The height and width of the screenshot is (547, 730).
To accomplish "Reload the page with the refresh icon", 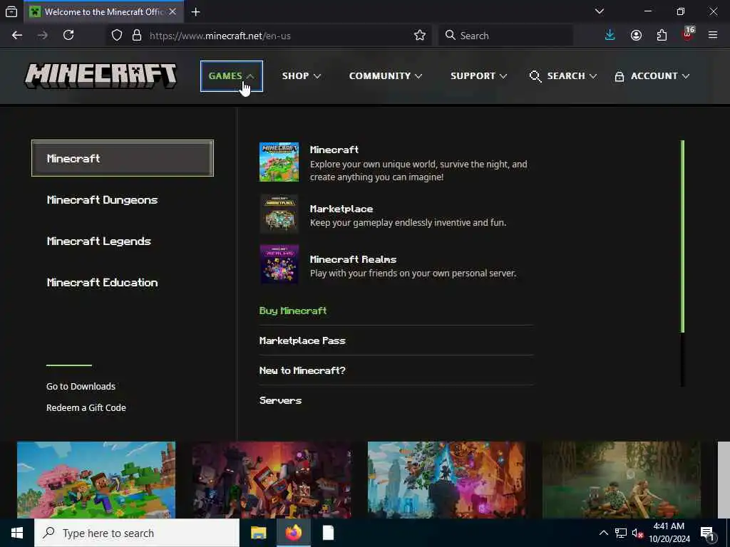I will [x=68, y=36].
